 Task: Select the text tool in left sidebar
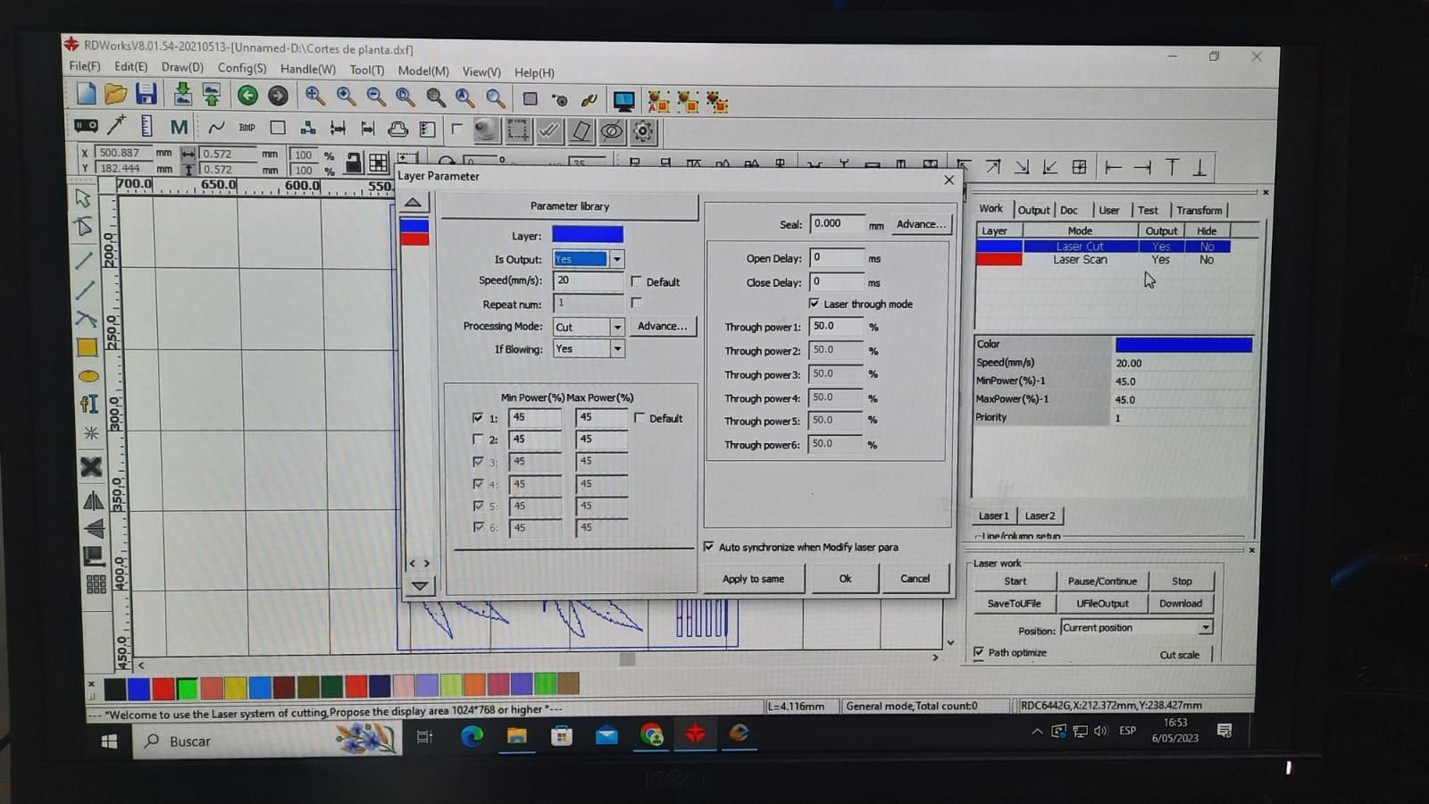89,404
